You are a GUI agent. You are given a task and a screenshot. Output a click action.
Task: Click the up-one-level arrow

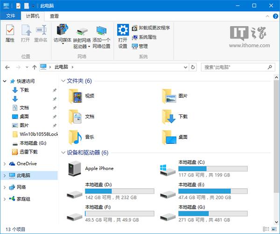(33, 67)
